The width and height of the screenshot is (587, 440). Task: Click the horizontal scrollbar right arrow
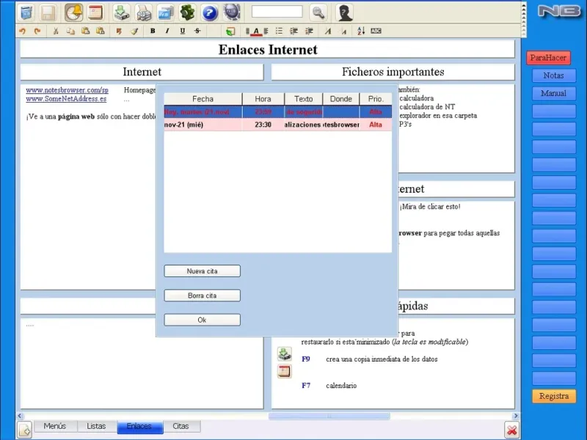coord(516,416)
